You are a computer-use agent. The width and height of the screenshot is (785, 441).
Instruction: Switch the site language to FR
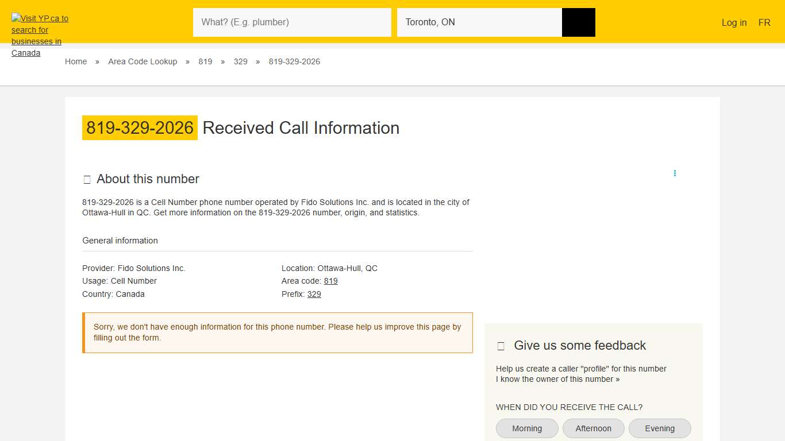pos(764,22)
